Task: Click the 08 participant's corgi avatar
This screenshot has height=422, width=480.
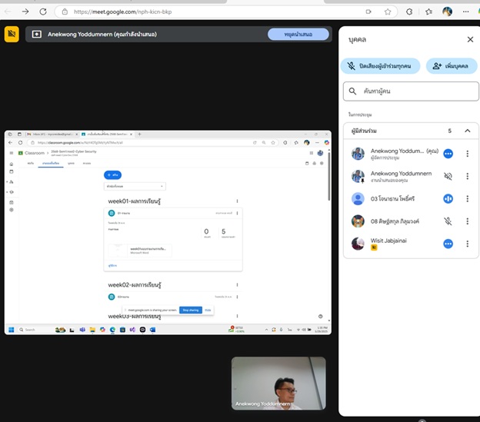Action: (x=358, y=221)
